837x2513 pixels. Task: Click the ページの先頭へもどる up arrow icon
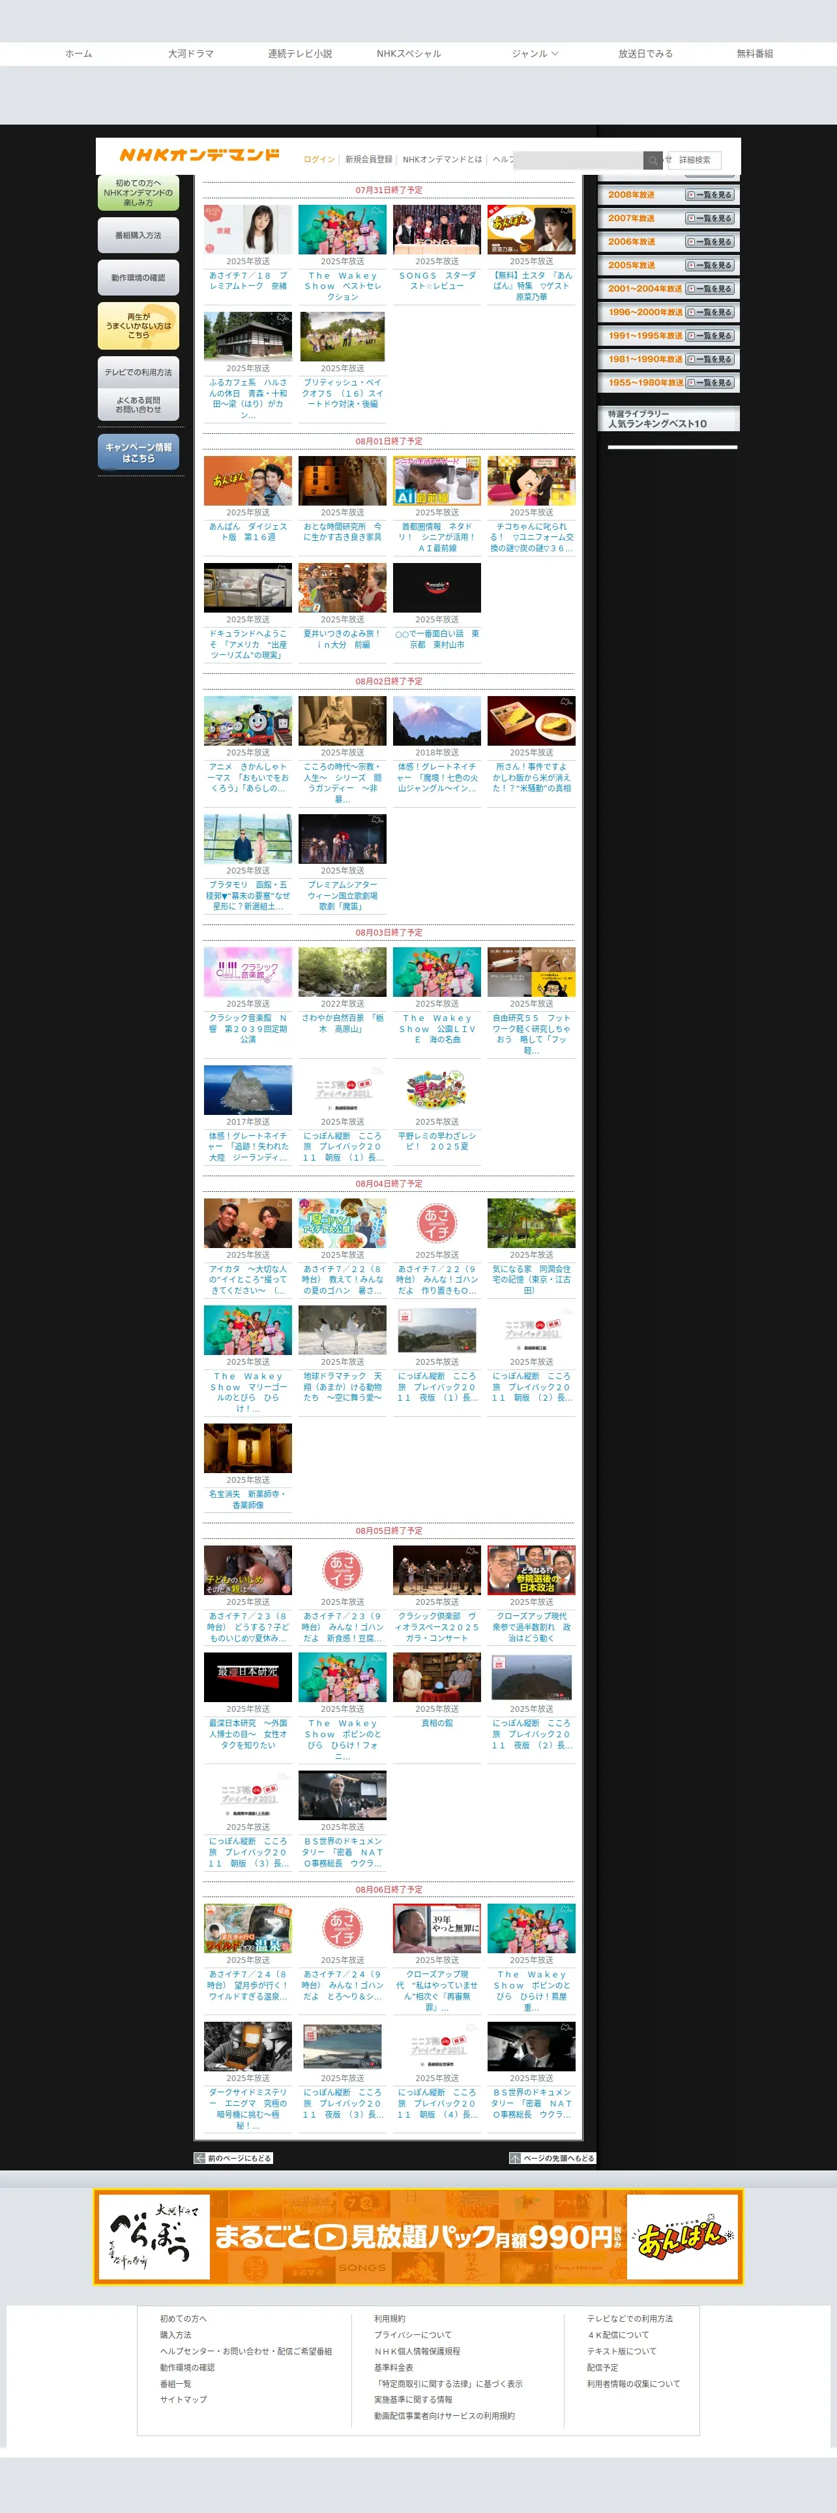(x=514, y=2158)
